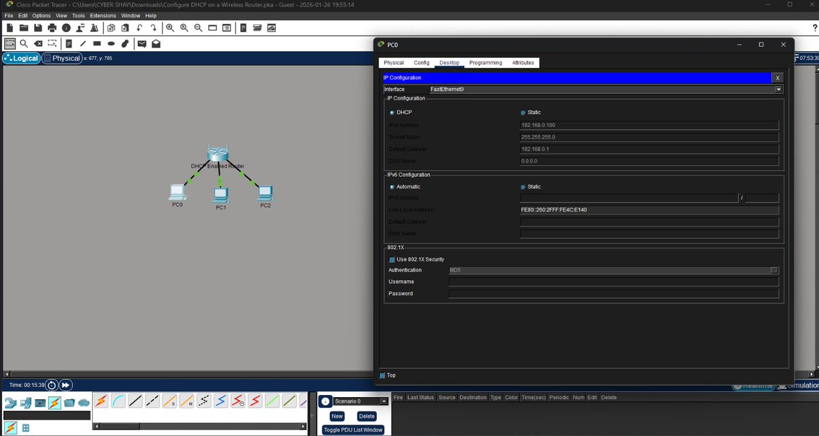Zoom out of the workspace
The image size is (819, 436).
click(198, 28)
